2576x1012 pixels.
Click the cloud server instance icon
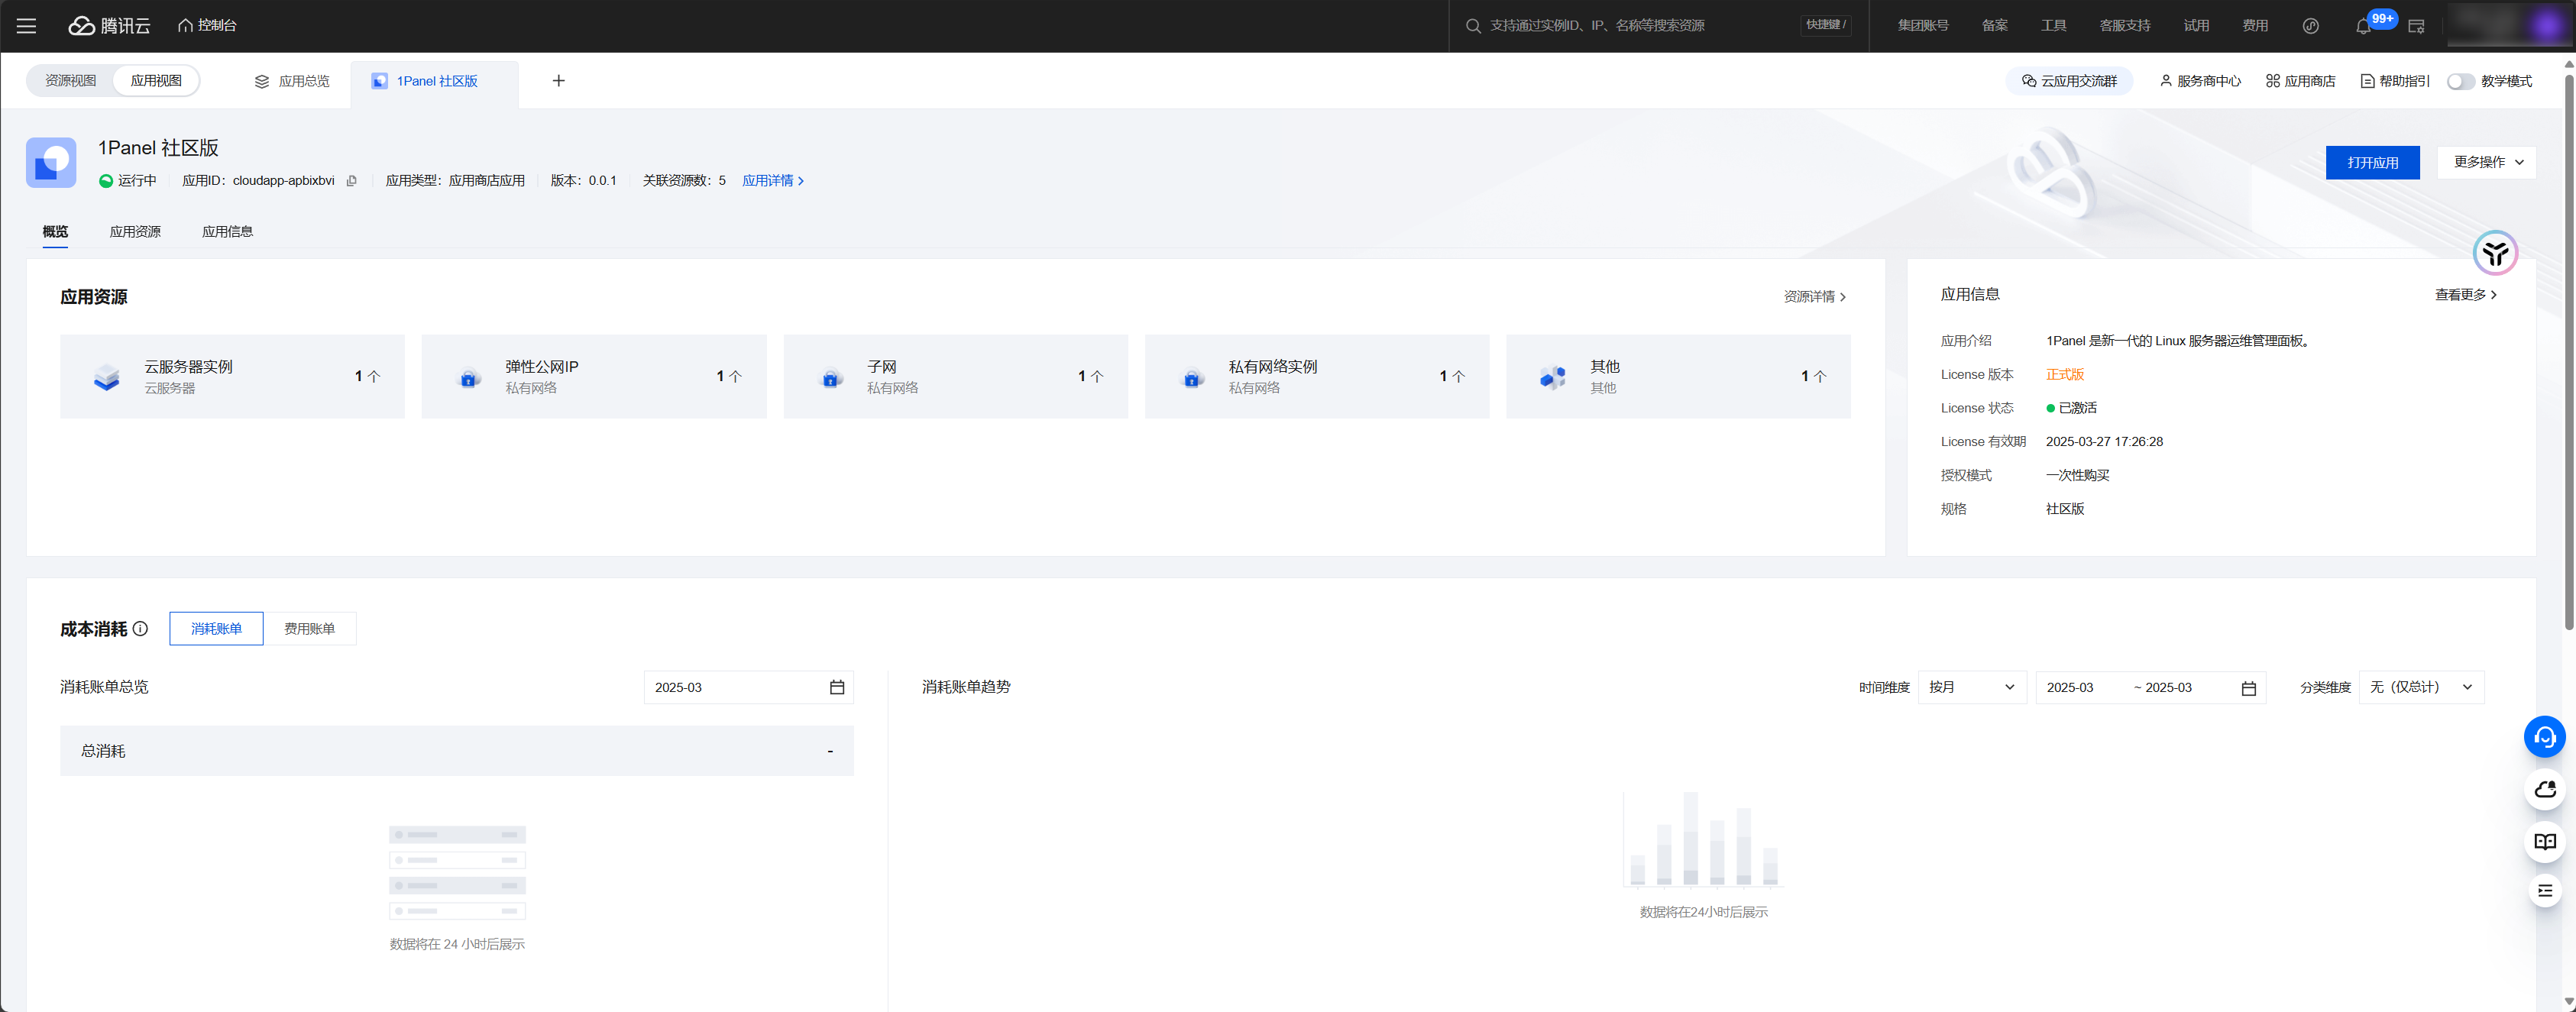point(107,377)
